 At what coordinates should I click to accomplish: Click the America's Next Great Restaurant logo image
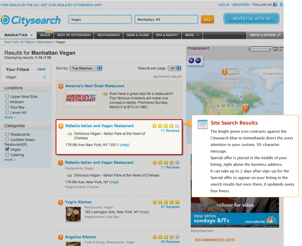(x=81, y=98)
